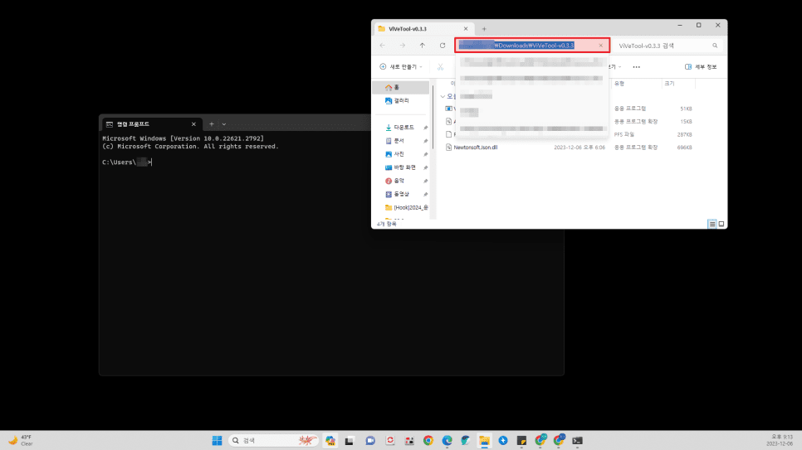Clear the address bar with X

(601, 46)
